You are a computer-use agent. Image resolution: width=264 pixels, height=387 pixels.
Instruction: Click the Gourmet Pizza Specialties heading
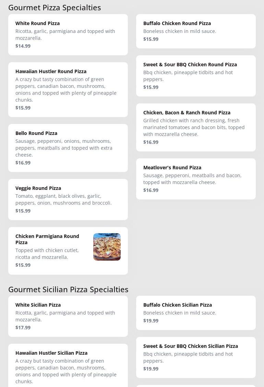(x=55, y=8)
